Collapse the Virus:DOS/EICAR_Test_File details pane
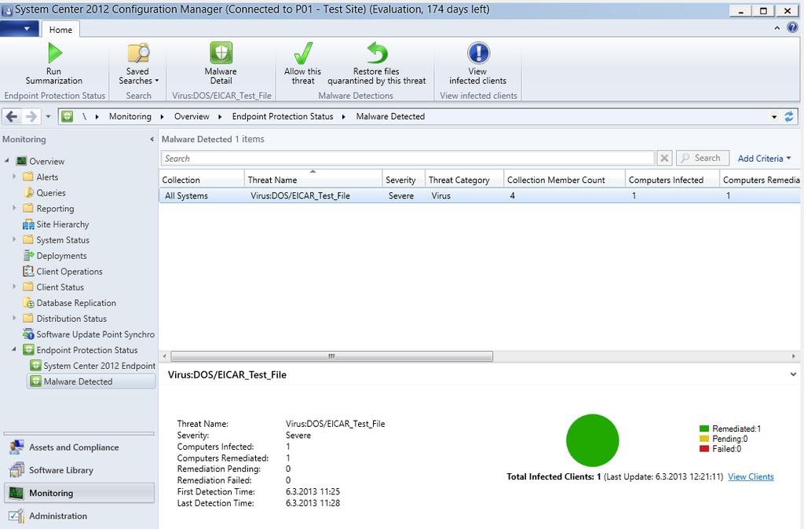The height and width of the screenshot is (529, 804). point(793,374)
